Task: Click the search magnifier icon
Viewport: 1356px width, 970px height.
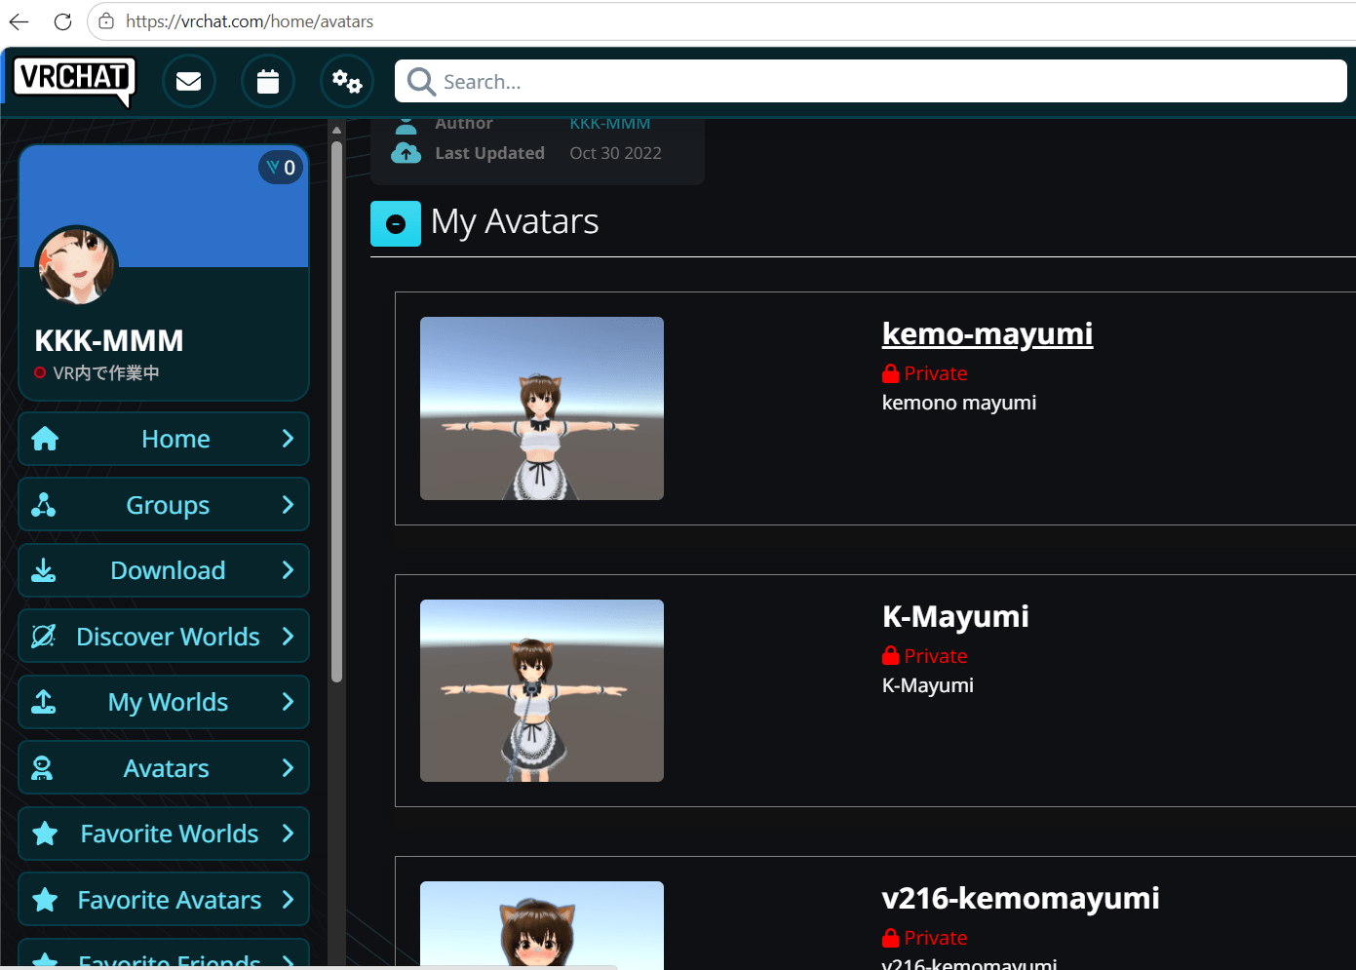Action: 421,81
